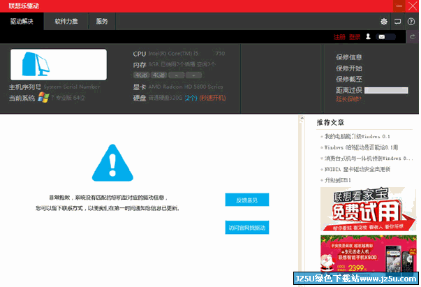Open the help question mark icon

(411, 22)
